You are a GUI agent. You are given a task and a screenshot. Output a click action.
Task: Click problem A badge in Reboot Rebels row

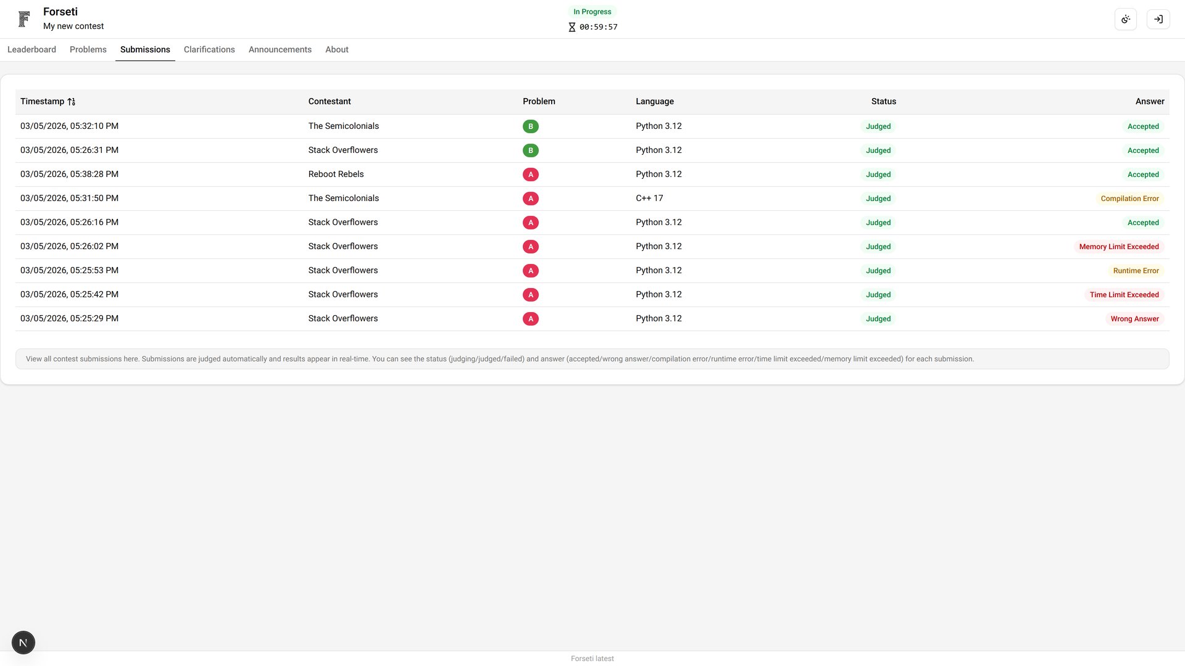tap(530, 175)
